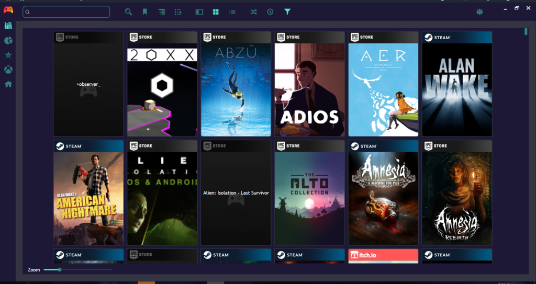536x284 pixels.
Task: Click Epic Store banner on 20XX card
Action: [x=162, y=37]
